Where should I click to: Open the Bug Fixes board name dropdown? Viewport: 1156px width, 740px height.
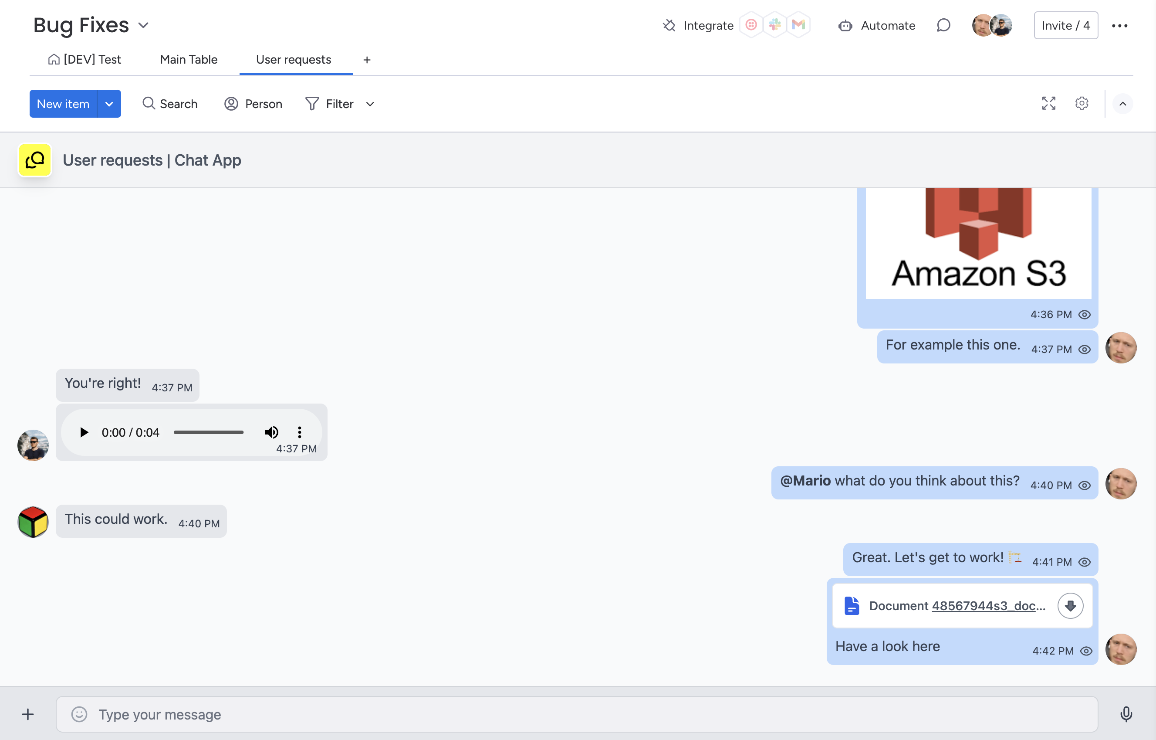(144, 25)
